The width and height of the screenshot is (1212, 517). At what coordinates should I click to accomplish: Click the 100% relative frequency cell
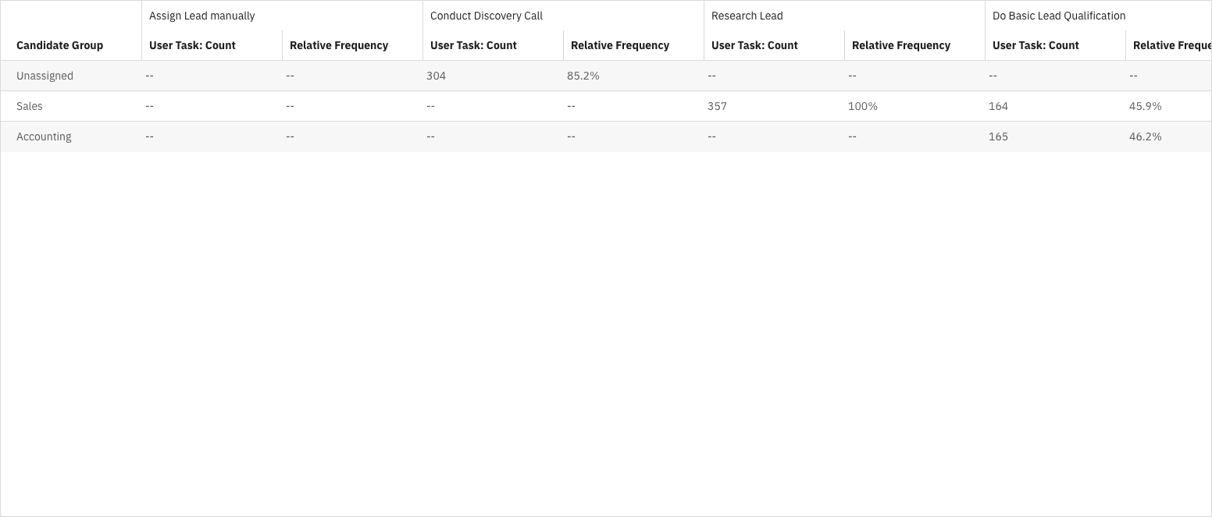tap(862, 106)
